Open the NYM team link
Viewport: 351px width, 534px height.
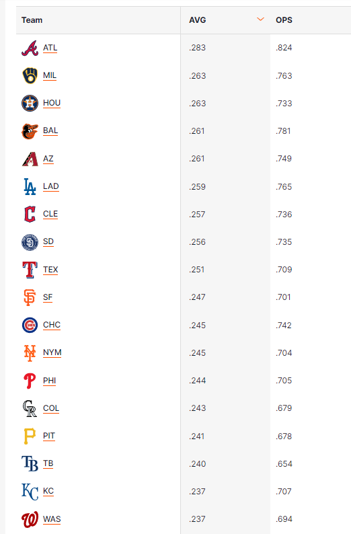52,352
